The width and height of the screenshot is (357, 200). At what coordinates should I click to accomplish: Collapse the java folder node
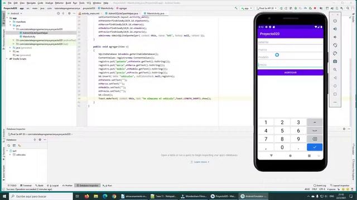pos(10,26)
